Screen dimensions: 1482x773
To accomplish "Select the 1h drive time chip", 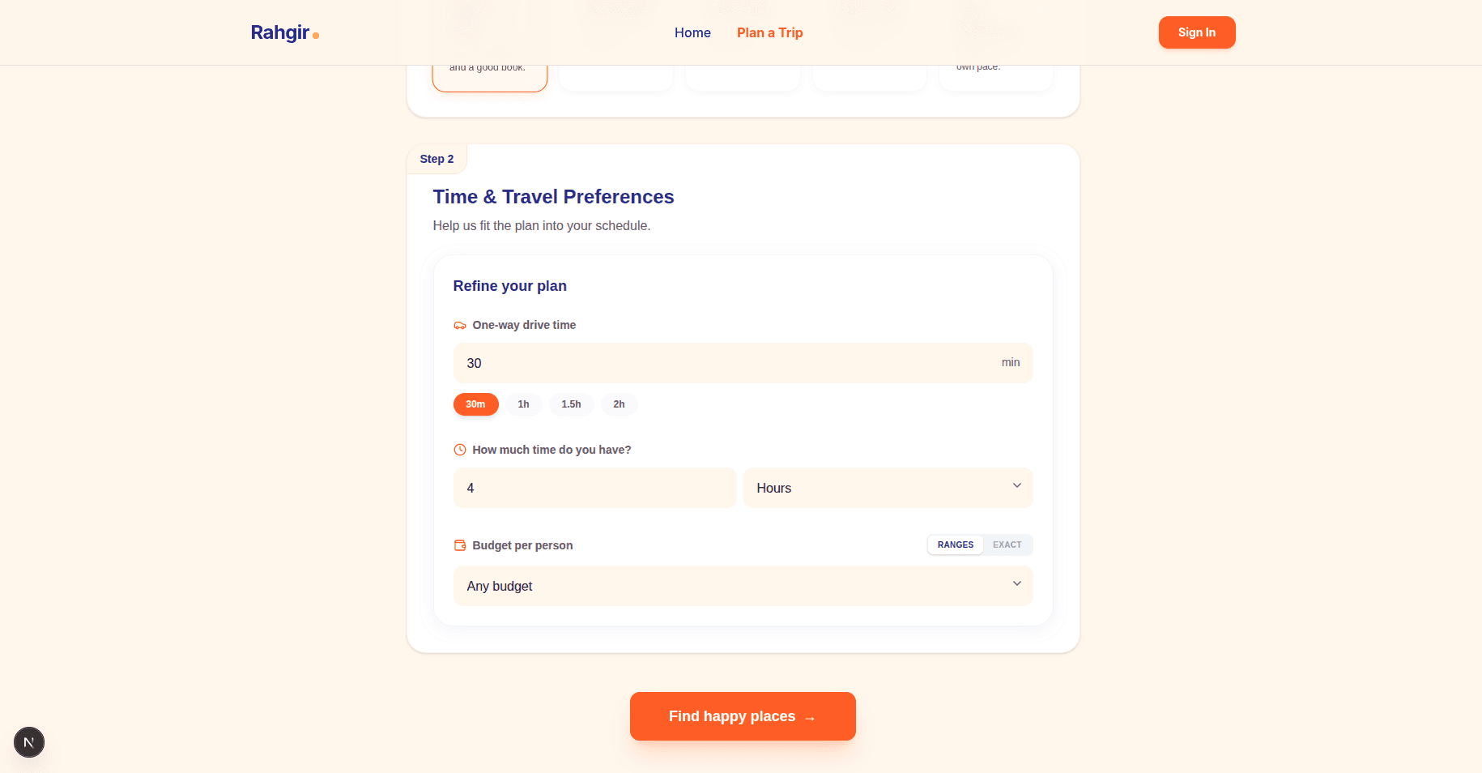I will point(524,404).
